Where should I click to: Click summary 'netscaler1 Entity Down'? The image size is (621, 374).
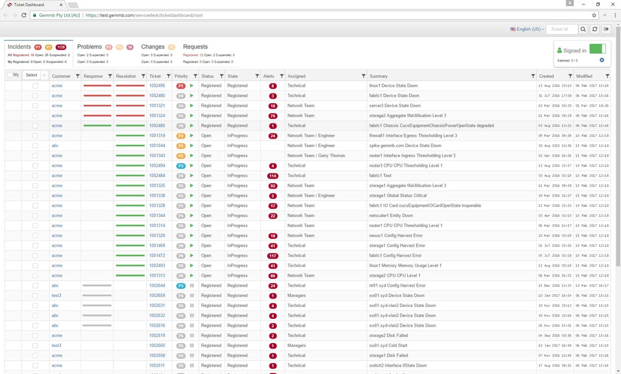coord(391,216)
